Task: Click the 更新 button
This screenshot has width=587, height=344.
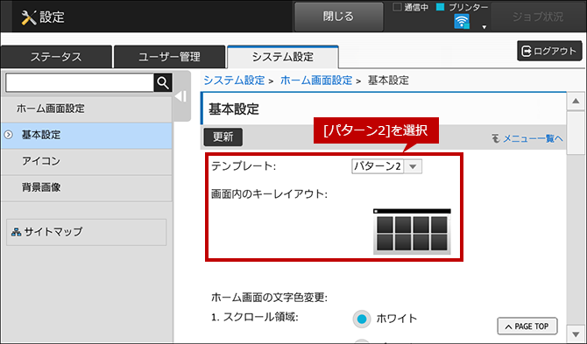Action: click(x=223, y=137)
